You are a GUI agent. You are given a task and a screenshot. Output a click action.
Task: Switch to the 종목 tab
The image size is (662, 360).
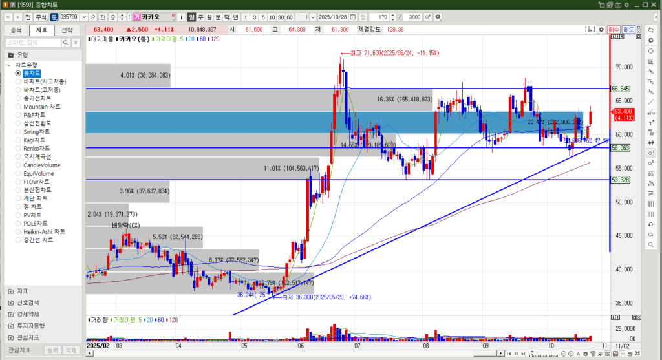16,30
